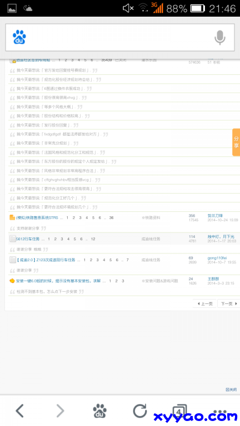Open the 【成渝2.0】Z123次 thread
This screenshot has height=426, width=240.
(46, 260)
